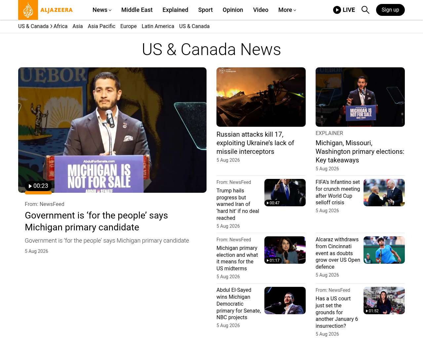
Task: Go to the Sport section
Action: pos(206,10)
